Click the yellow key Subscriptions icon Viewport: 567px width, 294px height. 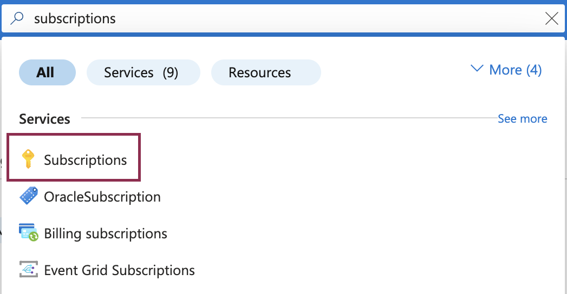28,159
